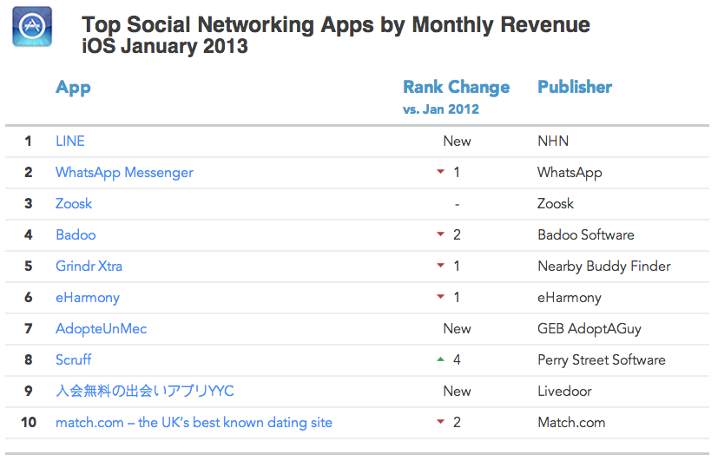Viewport: 718px width, 461px height.
Task: Open the Japanese YYC dating app link
Action: pos(145,392)
